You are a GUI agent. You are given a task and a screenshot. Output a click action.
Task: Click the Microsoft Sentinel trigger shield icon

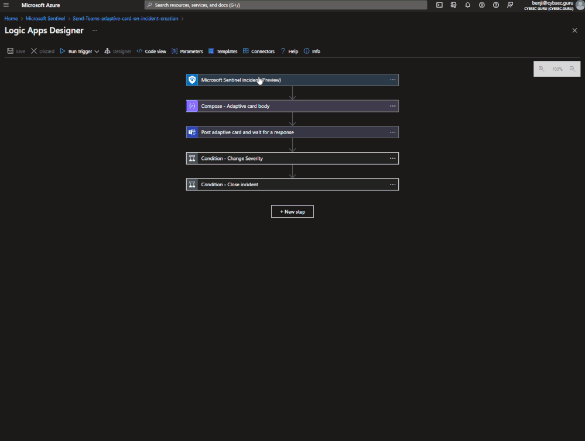(192, 80)
